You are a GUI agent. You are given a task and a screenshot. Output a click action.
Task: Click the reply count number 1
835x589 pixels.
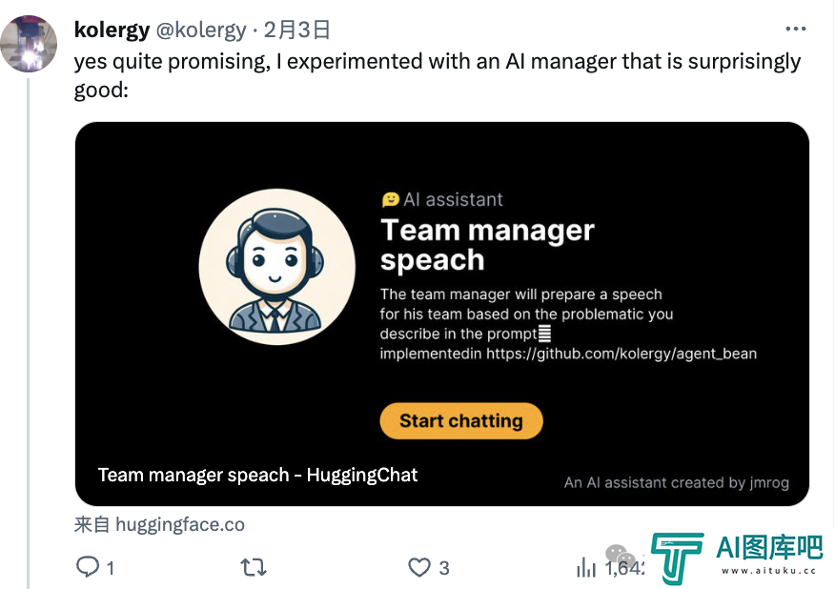111,568
